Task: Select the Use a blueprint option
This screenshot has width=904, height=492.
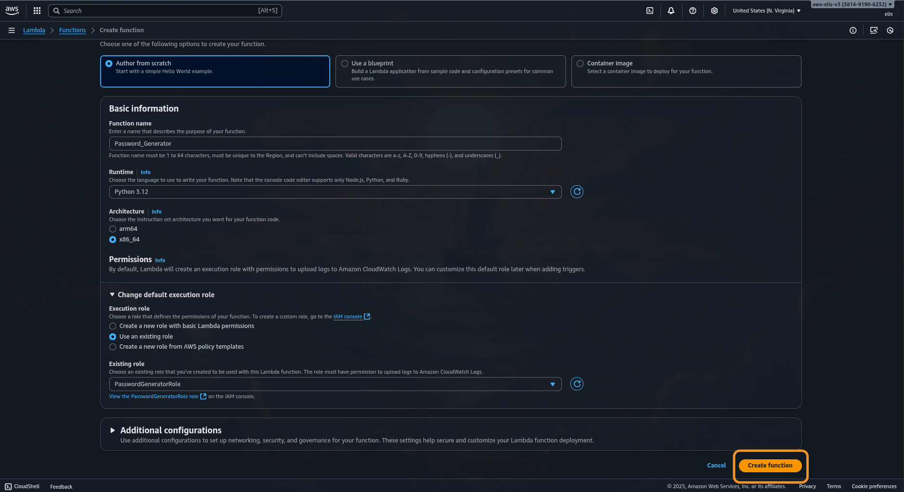Action: tap(345, 63)
